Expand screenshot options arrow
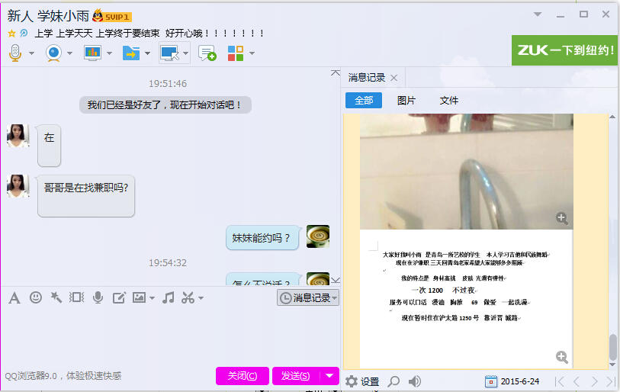The height and width of the screenshot is (392, 620). [201, 298]
